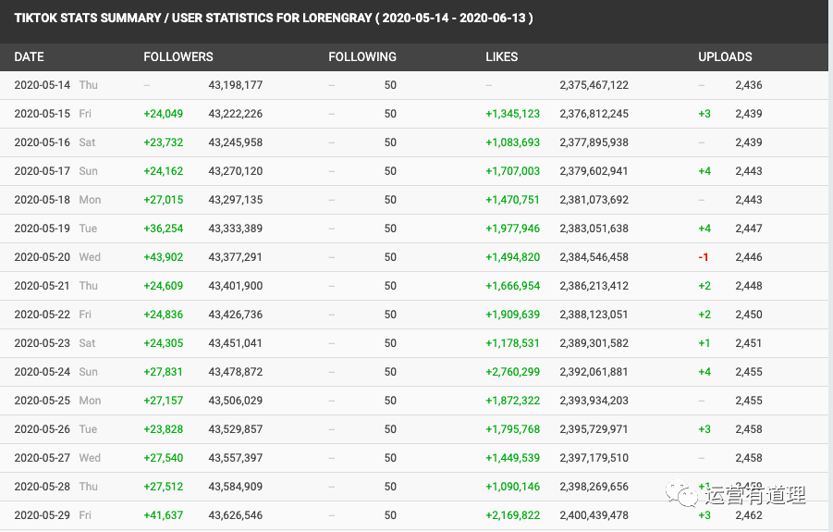This screenshot has width=833, height=532.
Task: Click likes total 2,400,439,478
Action: [594, 515]
